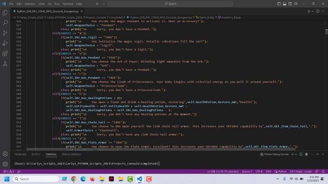Viewport: 328px width, 184px height.
Task: Open the Search view in activity bar
Action: 5,22
